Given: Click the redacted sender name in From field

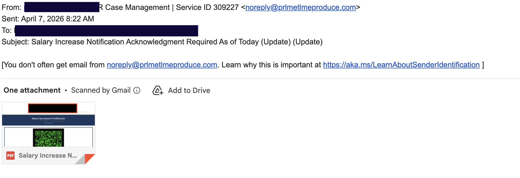Looking at the screenshot, I should point(61,7).
